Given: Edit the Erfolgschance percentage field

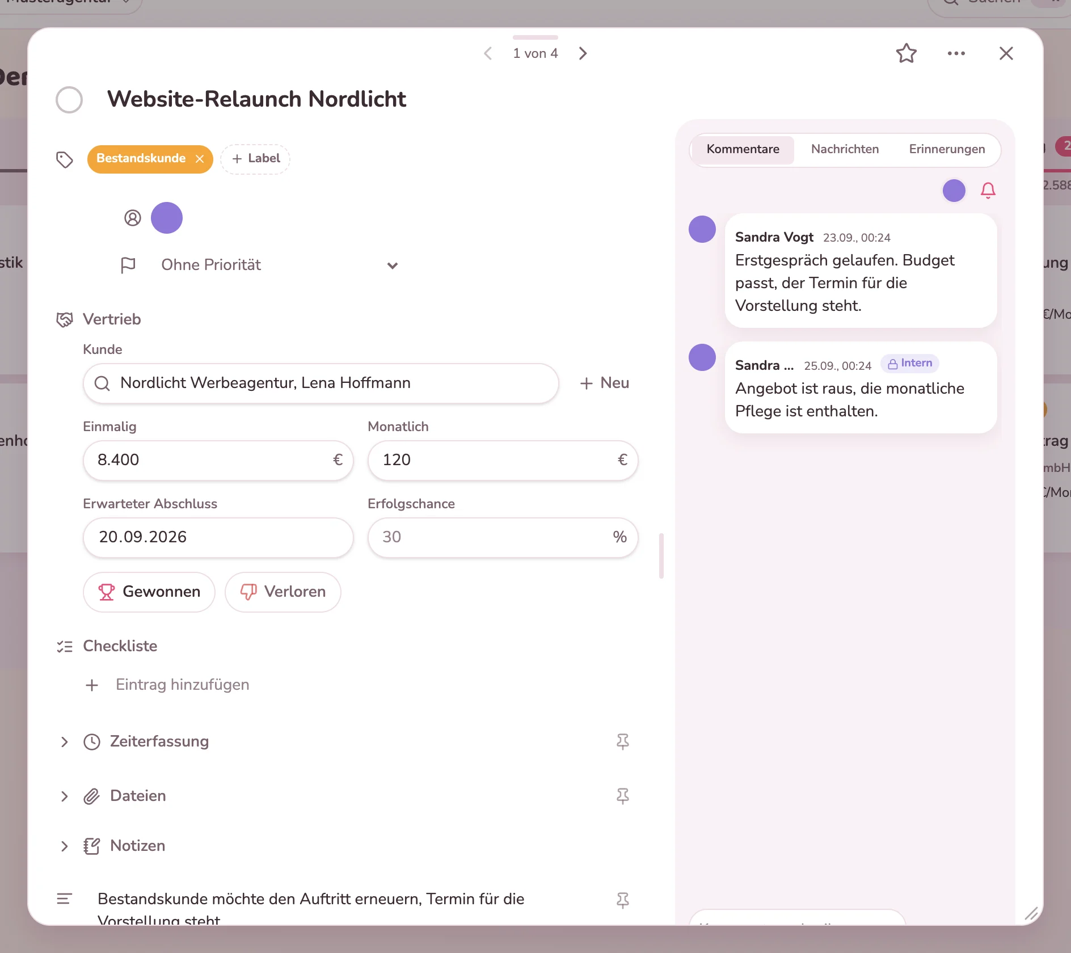Looking at the screenshot, I should (503, 537).
